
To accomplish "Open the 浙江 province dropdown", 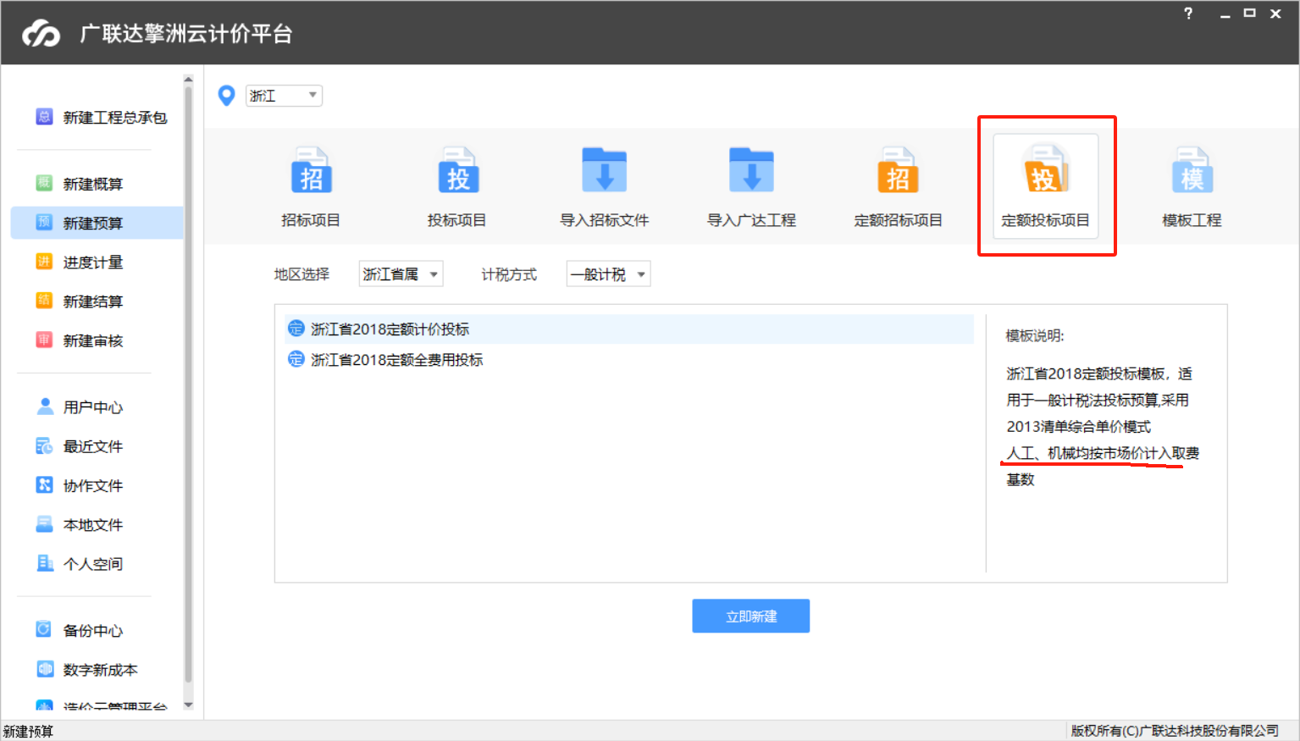I will click(x=284, y=96).
